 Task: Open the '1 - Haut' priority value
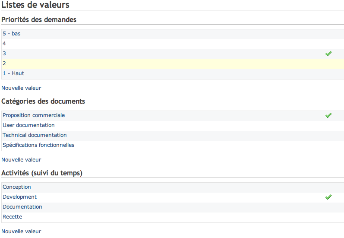13,73
